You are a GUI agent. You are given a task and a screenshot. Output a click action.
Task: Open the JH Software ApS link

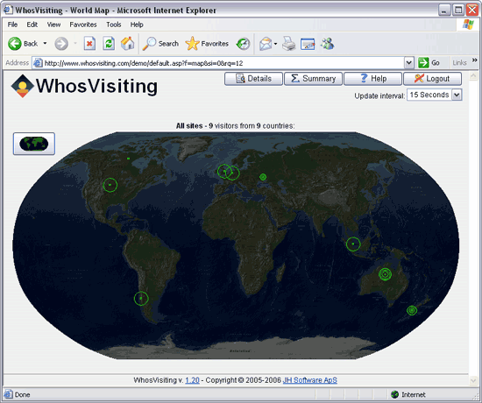click(310, 380)
